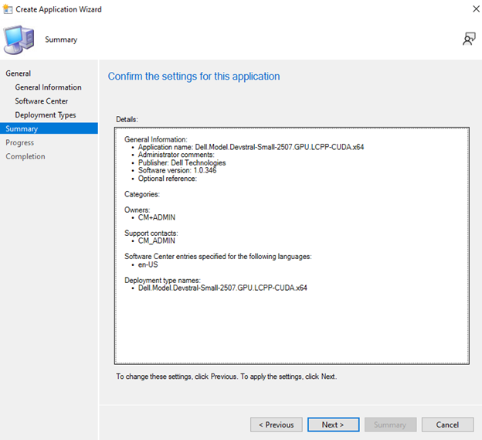Click the Optional reference line
Viewport: 482px width, 440px height.
tap(167, 179)
